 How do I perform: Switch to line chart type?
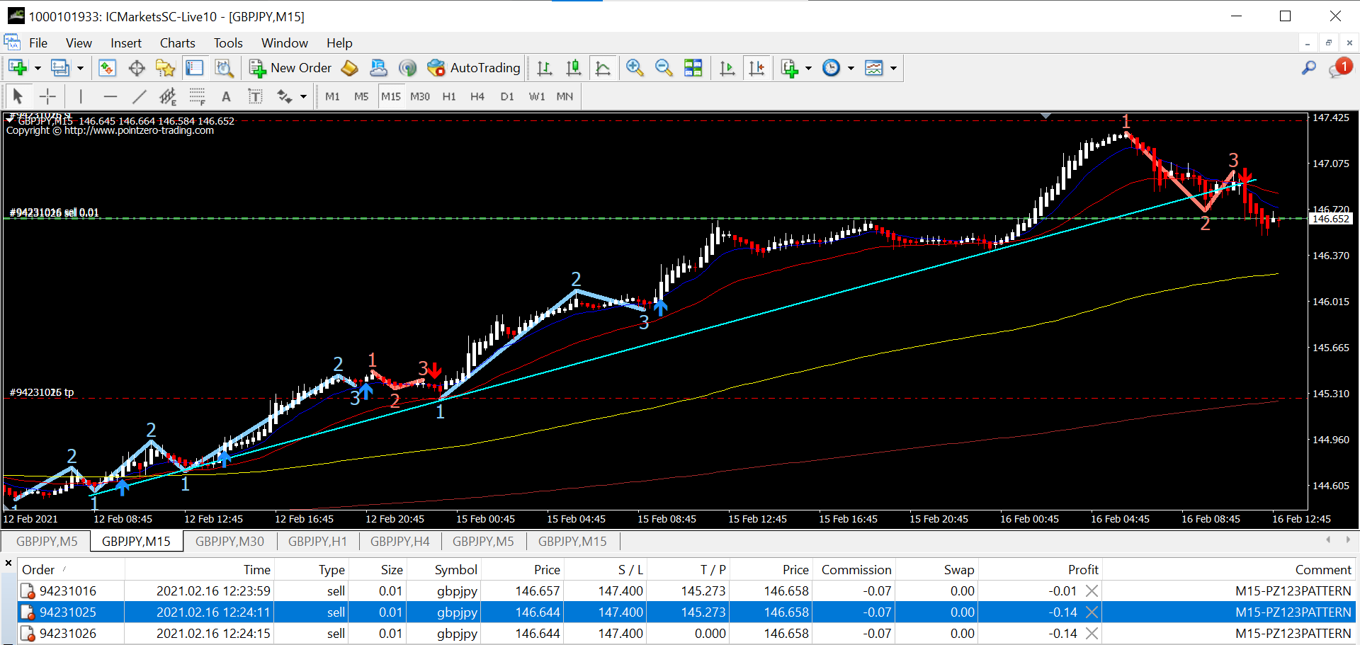(603, 68)
